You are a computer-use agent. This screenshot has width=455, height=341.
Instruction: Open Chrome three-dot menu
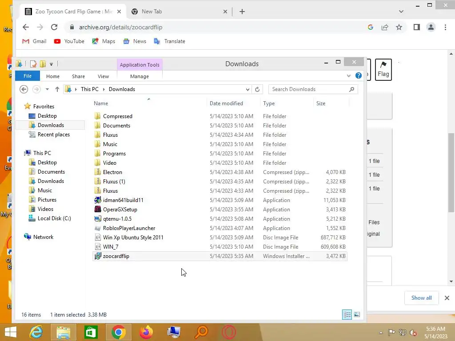pos(445,27)
